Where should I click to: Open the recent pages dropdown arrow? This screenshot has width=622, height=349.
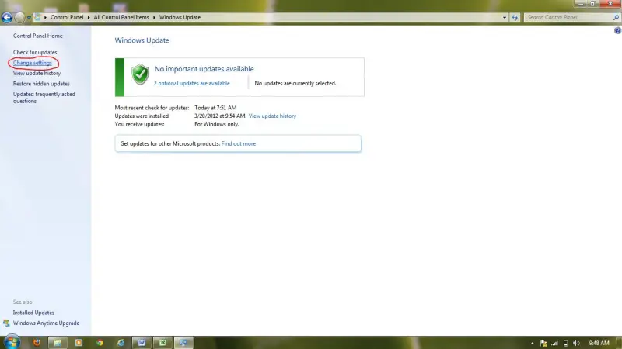(29, 18)
